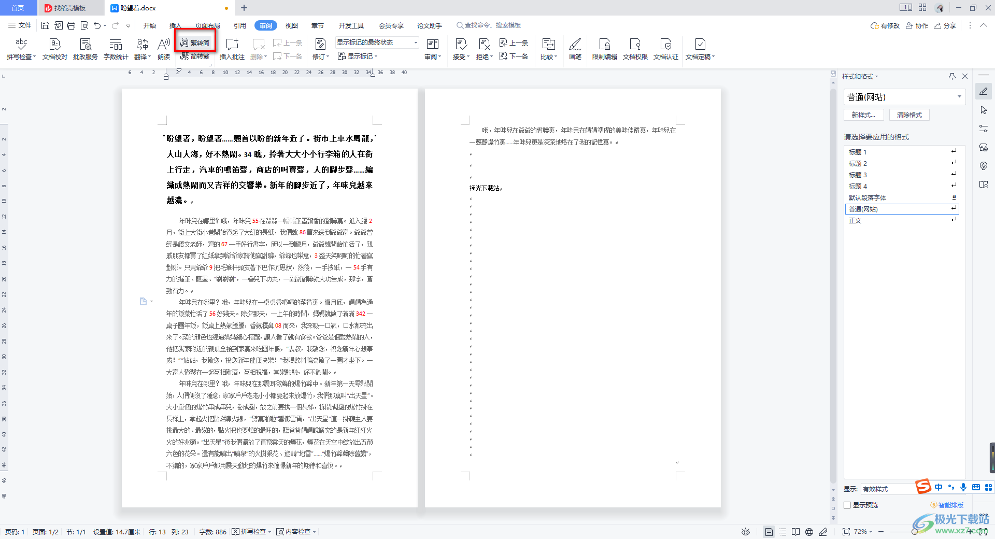The image size is (995, 539).
Task: Collapse the ribbon with the chevron
Action: [984, 25]
